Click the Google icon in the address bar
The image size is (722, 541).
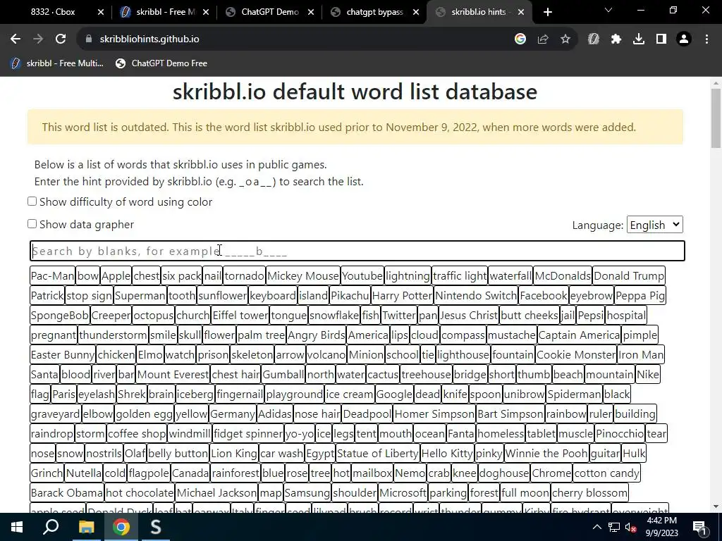(520, 39)
